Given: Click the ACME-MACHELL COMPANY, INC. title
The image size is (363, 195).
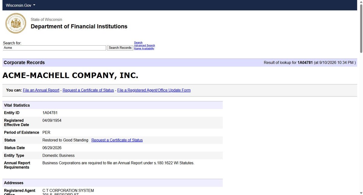Looking at the screenshot, I should pyautogui.click(x=70, y=75).
